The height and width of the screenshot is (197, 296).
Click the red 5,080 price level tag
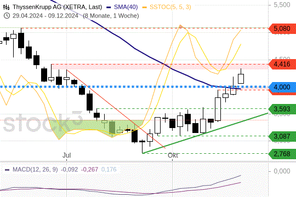282,28
